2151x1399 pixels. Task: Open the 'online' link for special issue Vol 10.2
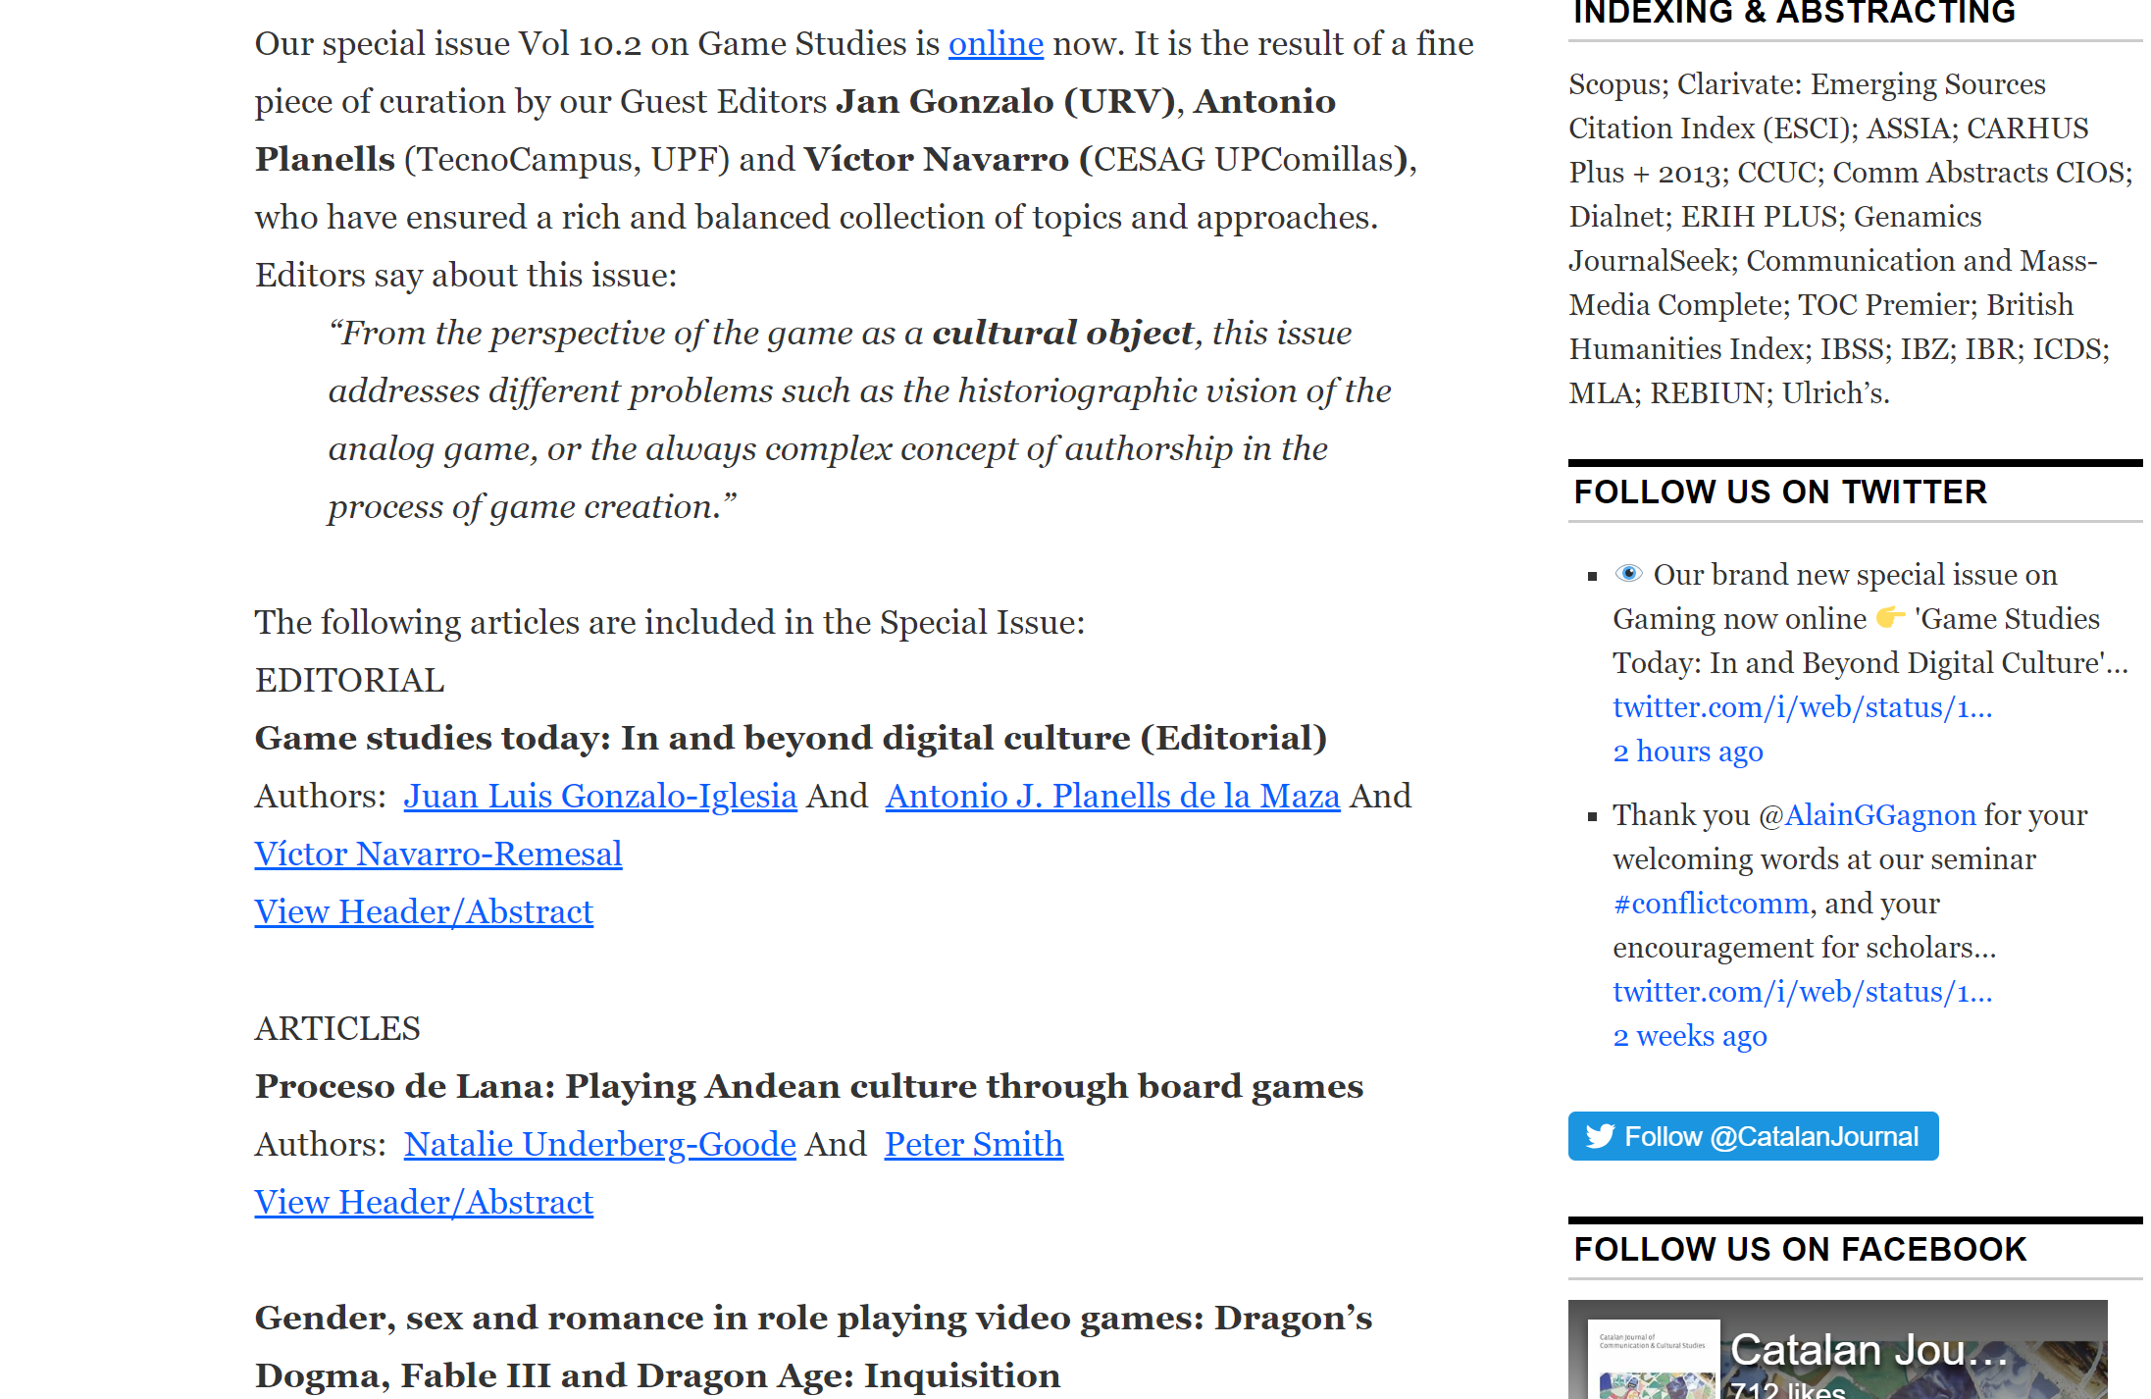pyautogui.click(x=995, y=43)
